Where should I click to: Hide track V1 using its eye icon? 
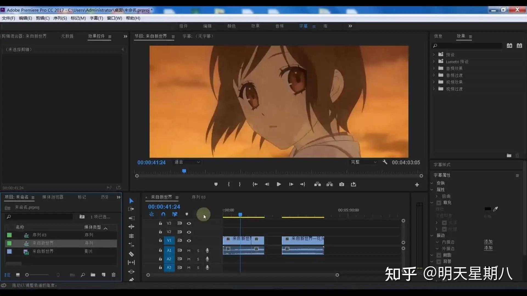189,241
